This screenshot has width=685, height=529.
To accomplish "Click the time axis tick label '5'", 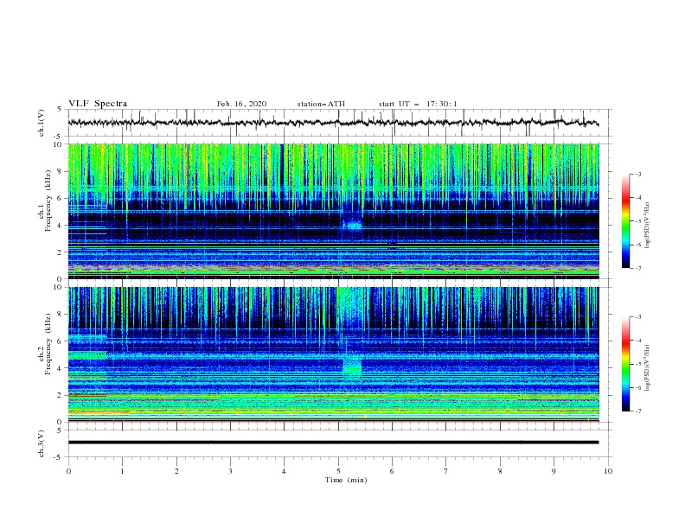I will click(338, 471).
